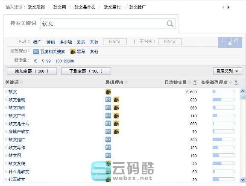
Task: Click the previous suggestions arrow
Action: [223, 7]
